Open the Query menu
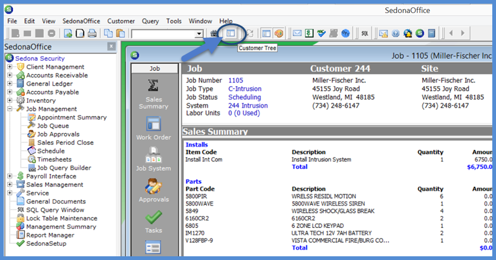 (150, 21)
